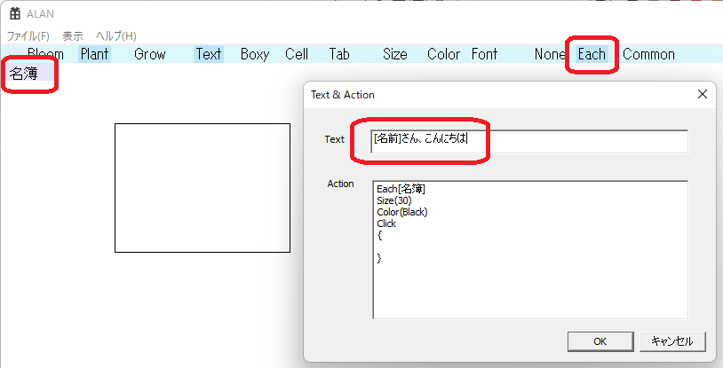Choose the Boxy toolbar item
Screen dimensions: 723x368
[x=255, y=54]
